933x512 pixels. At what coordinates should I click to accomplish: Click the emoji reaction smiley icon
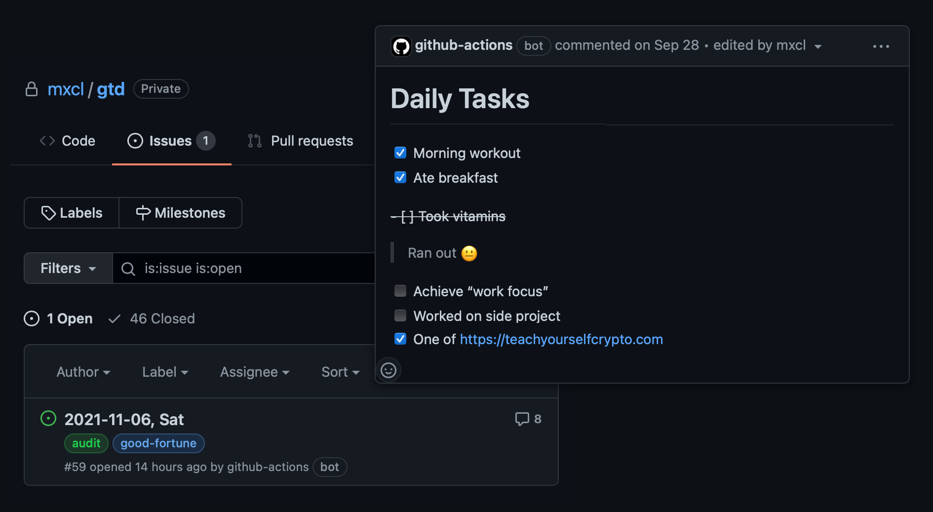coord(389,370)
